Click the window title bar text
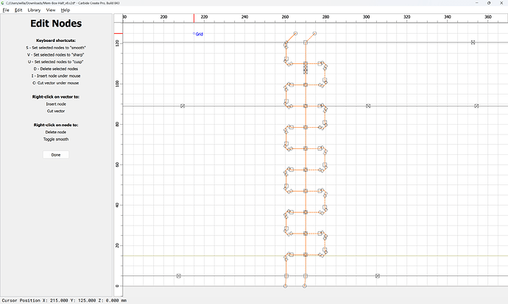This screenshot has height=304, width=508. tap(63, 3)
